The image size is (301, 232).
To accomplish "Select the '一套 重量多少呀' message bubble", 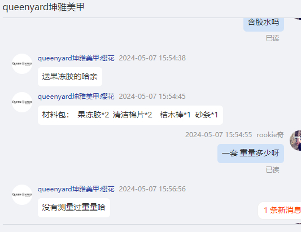I will pyautogui.click(x=251, y=154).
